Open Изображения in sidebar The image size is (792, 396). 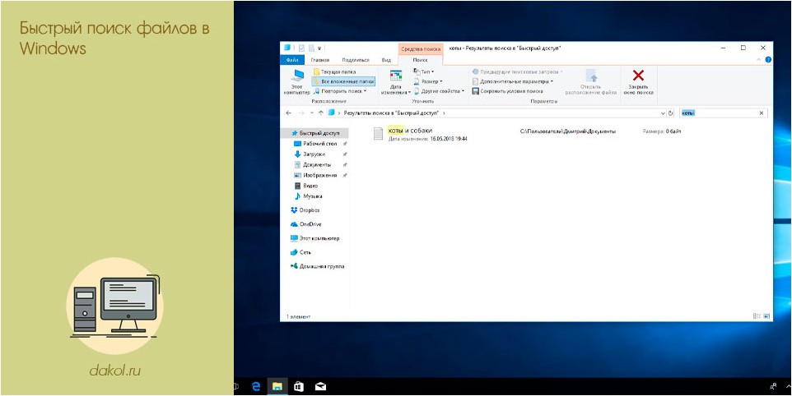[x=319, y=175]
